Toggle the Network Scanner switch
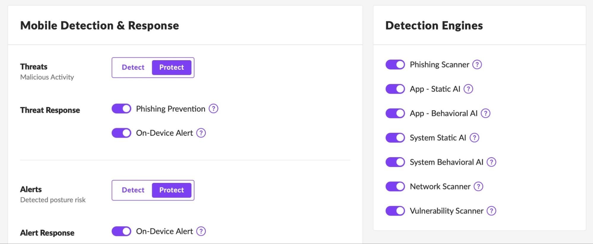 coord(395,186)
